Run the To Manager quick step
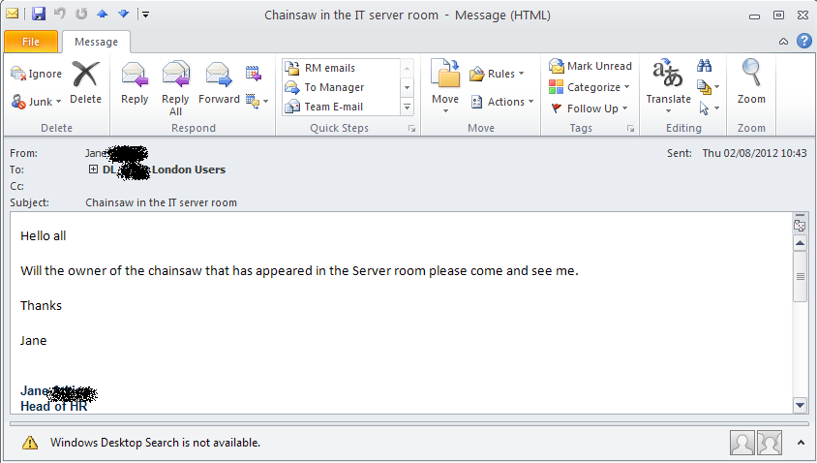 (x=334, y=87)
